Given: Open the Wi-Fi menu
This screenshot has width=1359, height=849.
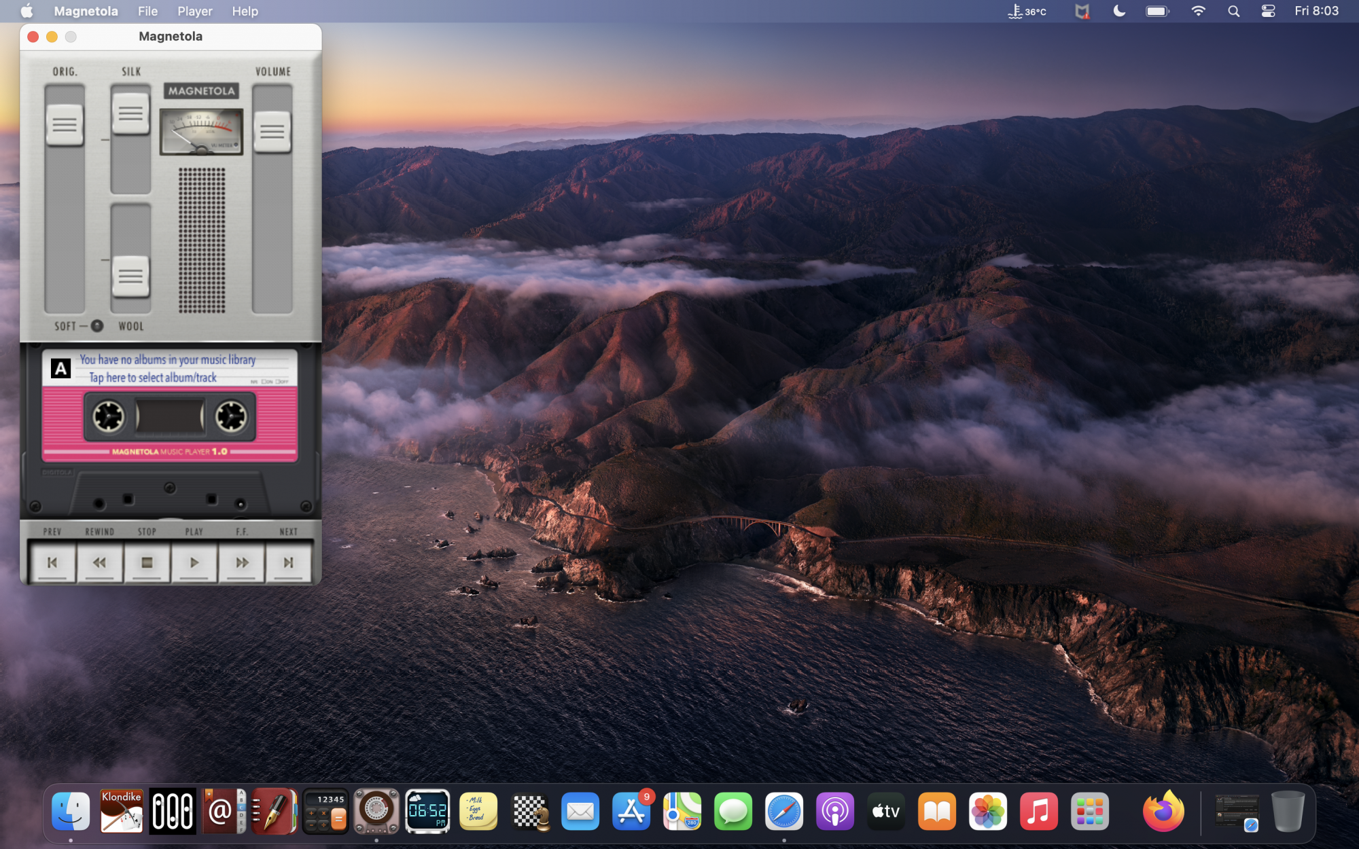Looking at the screenshot, I should coord(1199,11).
